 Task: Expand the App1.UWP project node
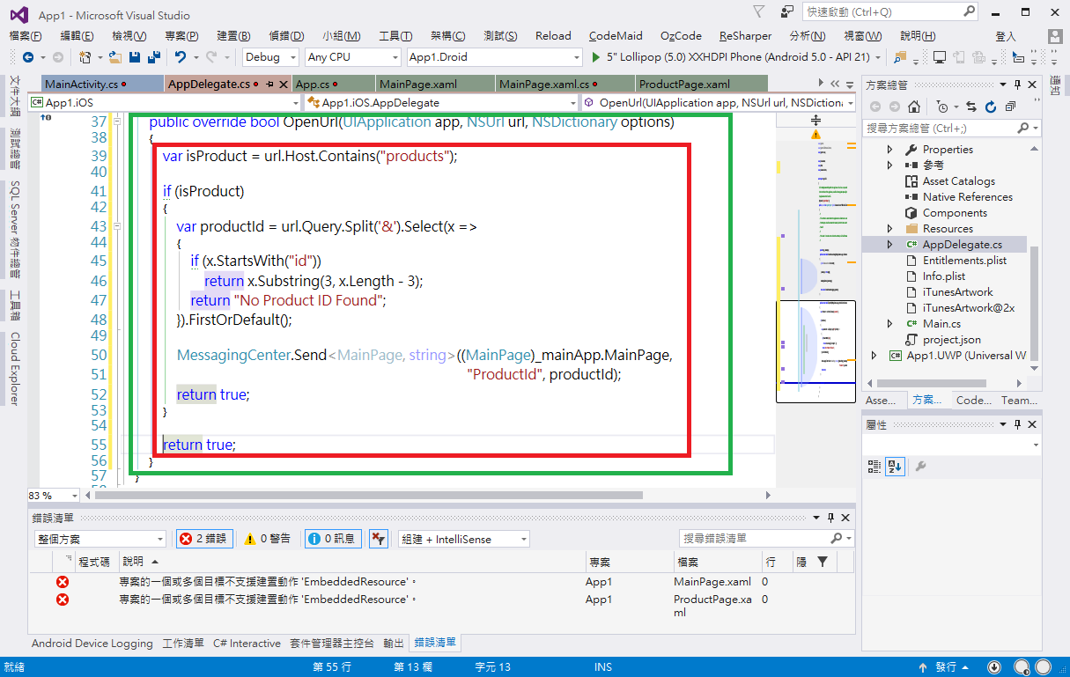(874, 356)
